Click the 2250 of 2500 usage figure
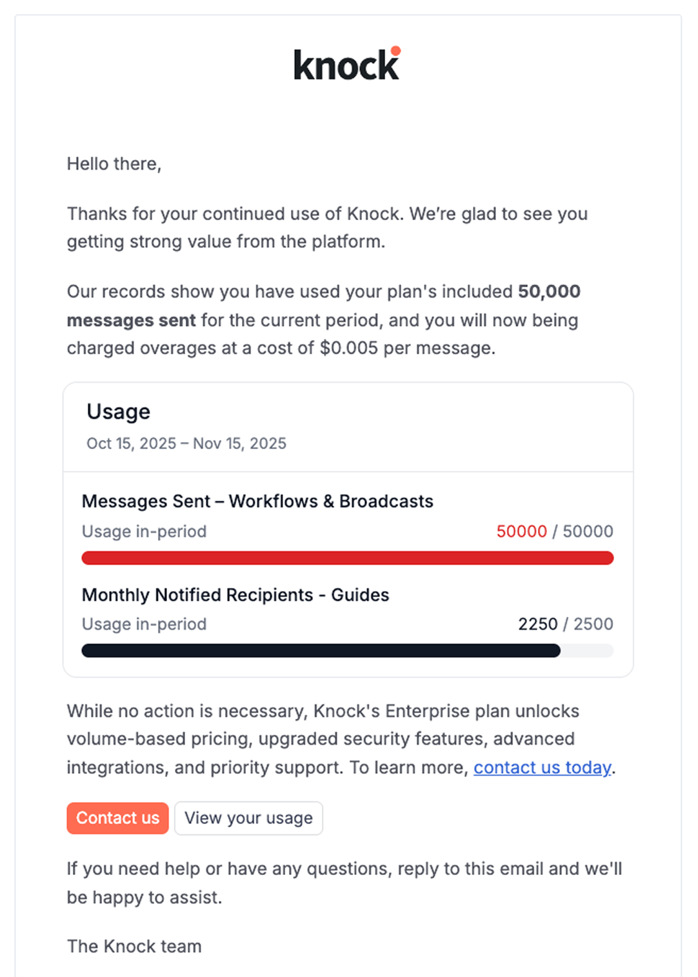This screenshot has width=698, height=977. point(565,624)
